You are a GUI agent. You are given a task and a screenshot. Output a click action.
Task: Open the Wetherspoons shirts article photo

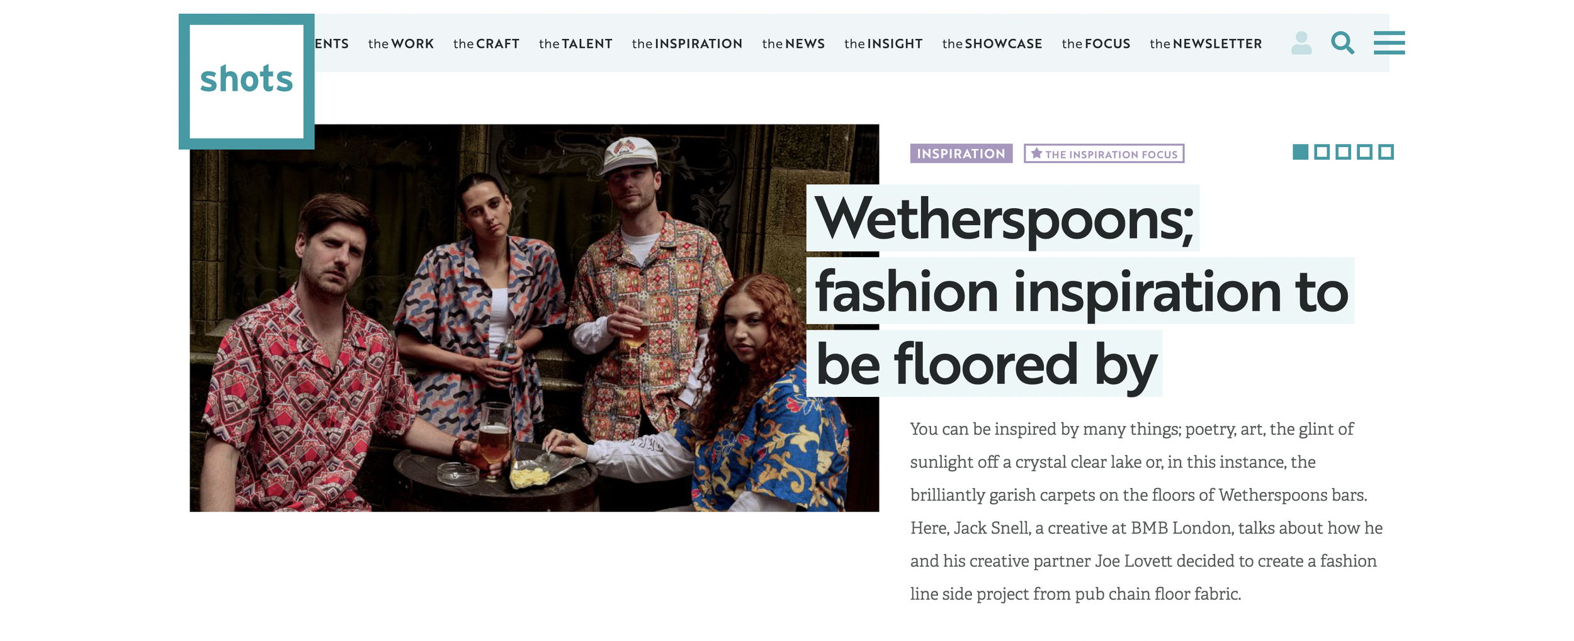[534, 318]
